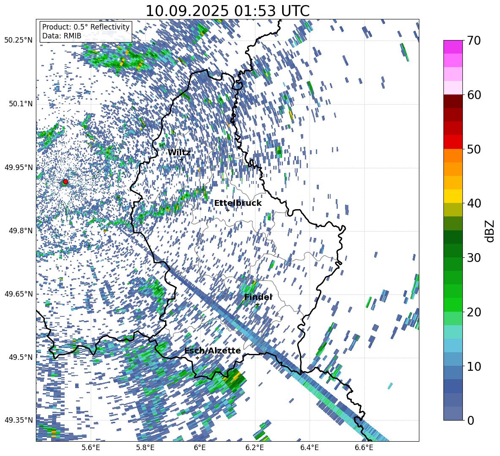Screen dimensions: 500x456
Task: Click the 50 label on the colorbar
Action: 474,149
